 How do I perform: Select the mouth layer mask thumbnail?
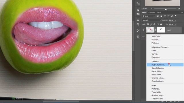pyautogui.click(x=161, y=30)
